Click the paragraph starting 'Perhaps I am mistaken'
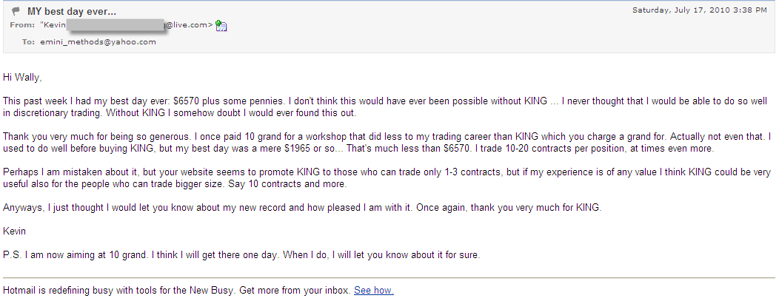 [387, 178]
